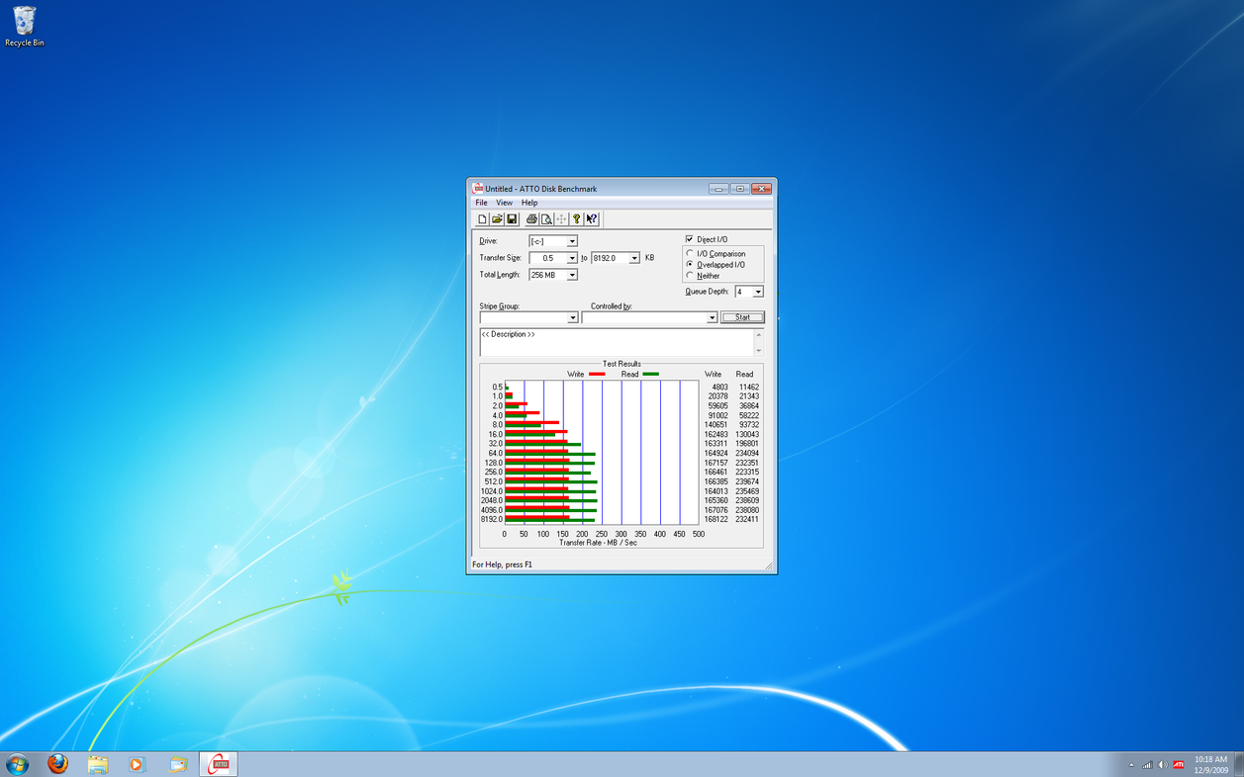The image size is (1244, 777).
Task: Click the yellow question mark About icon
Action: pos(576,219)
